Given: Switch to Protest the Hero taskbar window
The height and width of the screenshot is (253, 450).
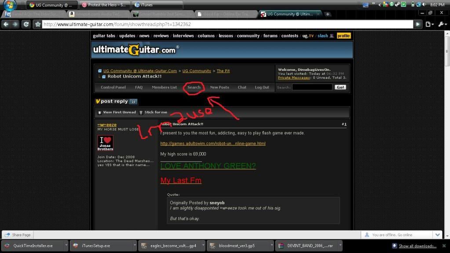Looking at the screenshot, I should (104, 5).
